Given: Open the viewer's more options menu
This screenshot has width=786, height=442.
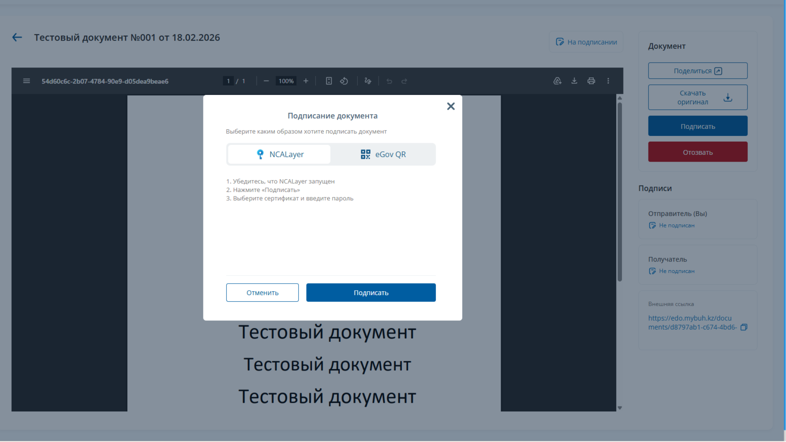Looking at the screenshot, I should tap(608, 81).
